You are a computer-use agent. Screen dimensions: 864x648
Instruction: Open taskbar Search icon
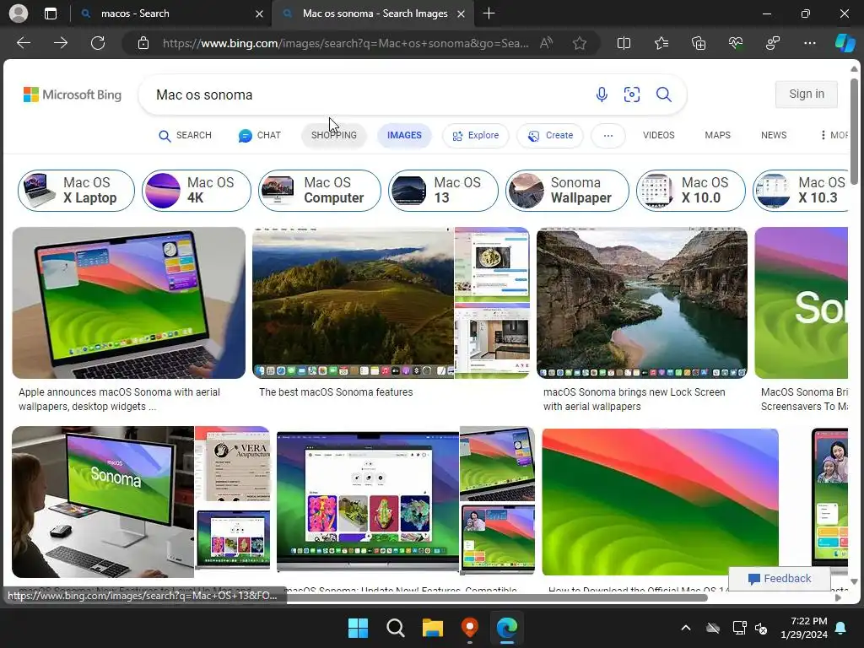click(395, 628)
